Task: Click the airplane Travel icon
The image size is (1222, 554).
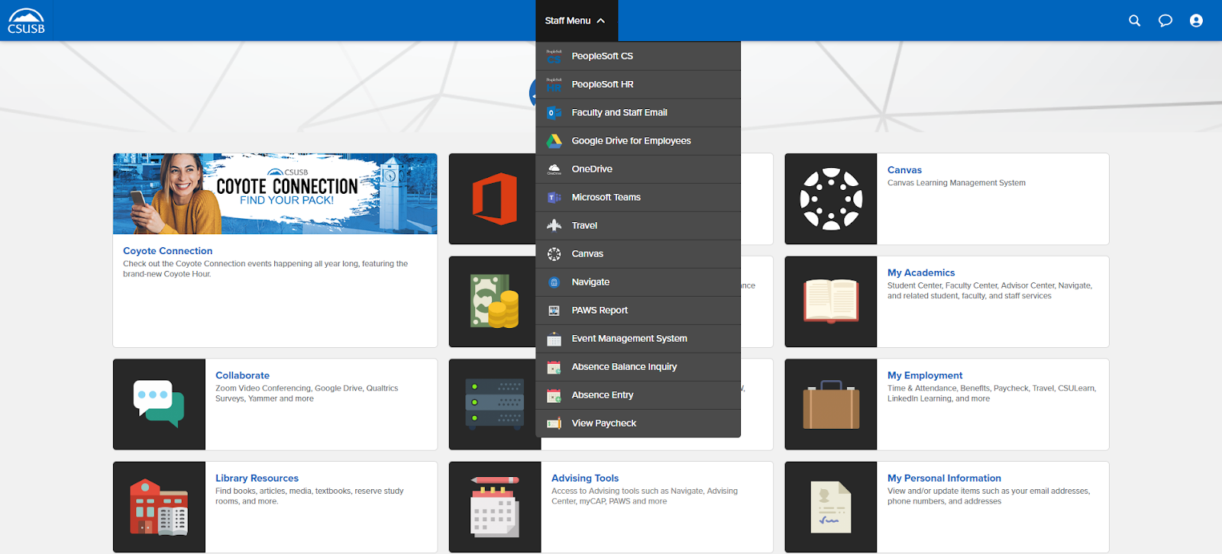Action: click(554, 226)
